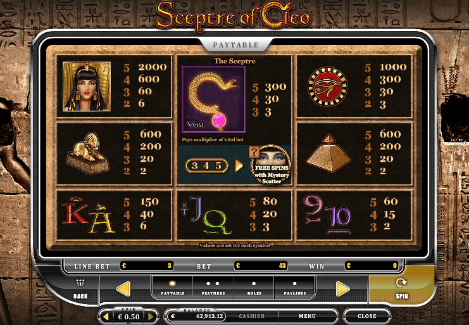Click the 9 and 10 card symbols
This screenshot has height=325, width=469.
click(327, 214)
